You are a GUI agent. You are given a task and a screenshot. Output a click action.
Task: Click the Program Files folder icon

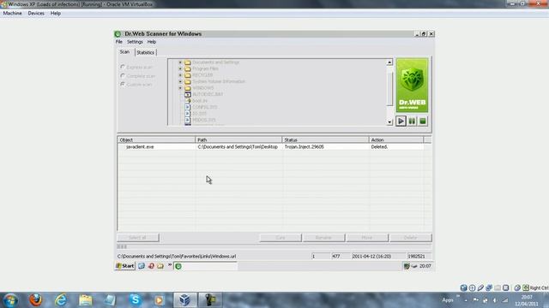click(x=188, y=68)
